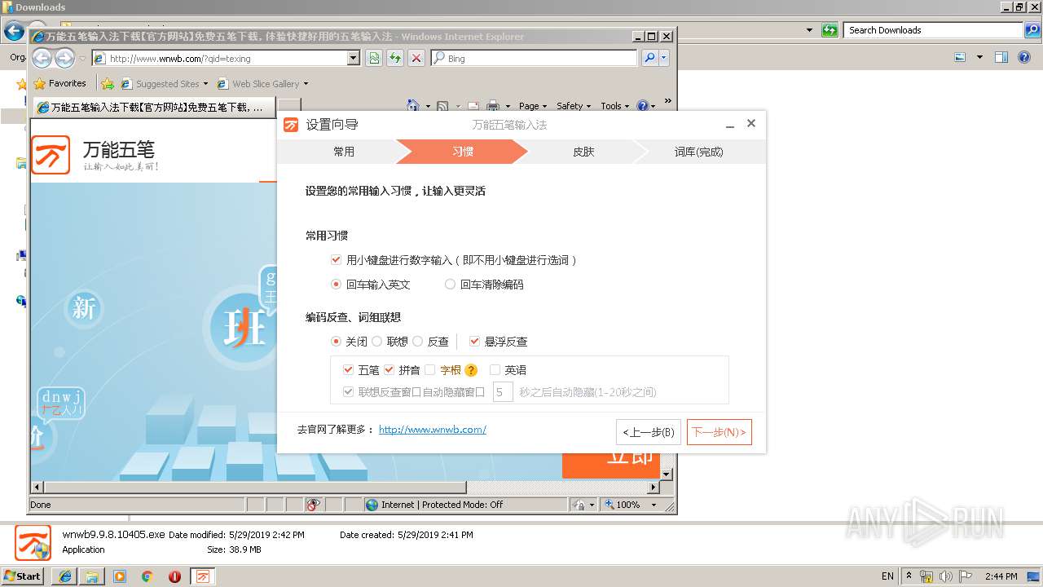Uncheck the 五笔 checkbox
This screenshot has height=587, width=1043.
[x=348, y=370]
